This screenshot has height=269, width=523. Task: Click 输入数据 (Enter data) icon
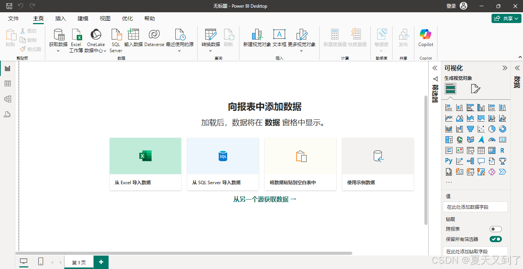133,35
